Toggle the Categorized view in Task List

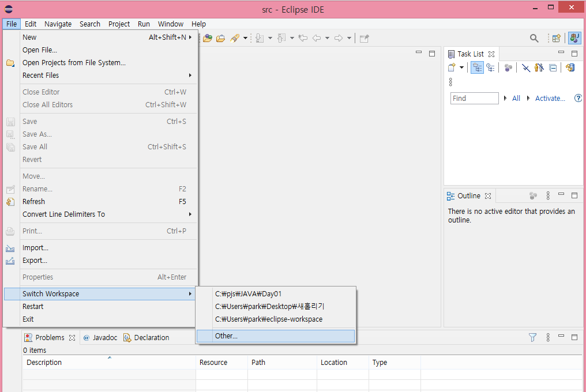click(x=477, y=67)
